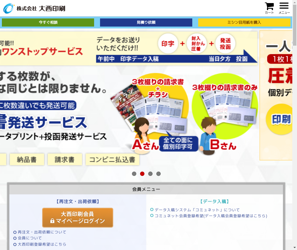Screen dimensions: 297x250
Task: Open the shopping cart icon
Action: pos(269,8)
